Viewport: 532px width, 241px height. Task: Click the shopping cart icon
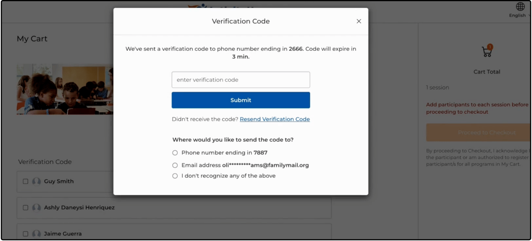486,52
